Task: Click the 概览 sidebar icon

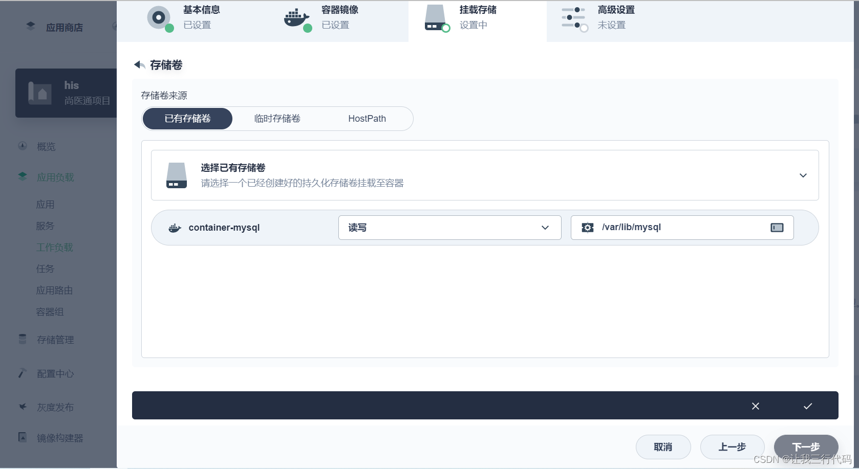Action: [x=23, y=146]
